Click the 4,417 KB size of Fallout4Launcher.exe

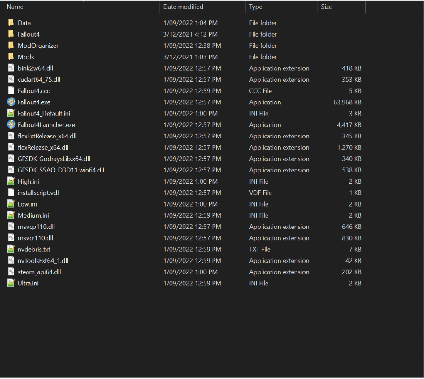pyautogui.click(x=349, y=125)
